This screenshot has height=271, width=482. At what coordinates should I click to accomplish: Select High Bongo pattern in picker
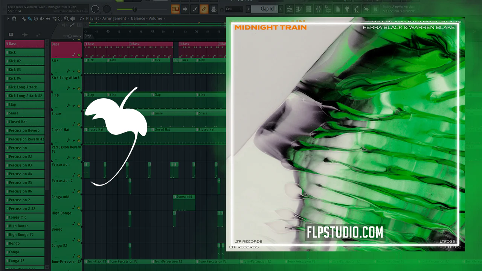pos(25,226)
